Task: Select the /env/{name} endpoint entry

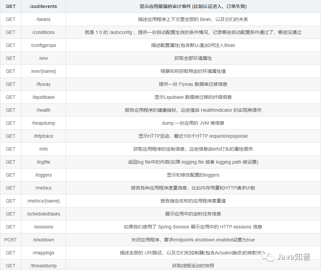Action: click(x=43, y=71)
